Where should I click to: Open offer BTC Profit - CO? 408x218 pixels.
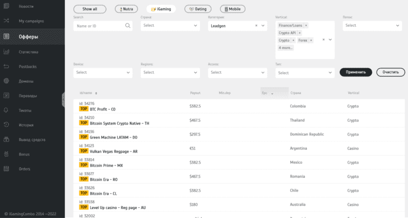click(x=102, y=109)
